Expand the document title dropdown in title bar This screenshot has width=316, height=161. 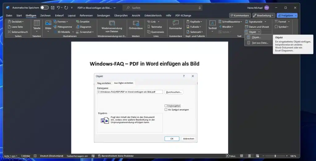(x=115, y=8)
